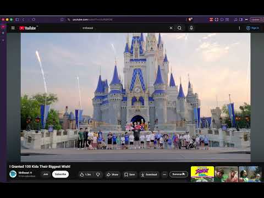Click the pink icon in left sidebar
This screenshot has width=264, height=198.
[x=3, y=27]
